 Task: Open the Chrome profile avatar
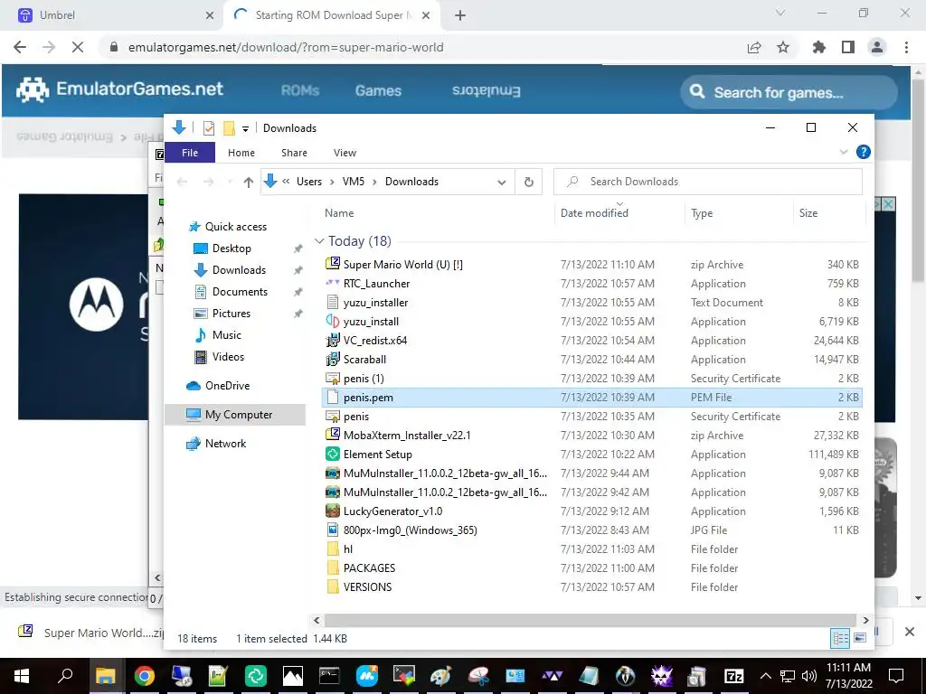[877, 47]
